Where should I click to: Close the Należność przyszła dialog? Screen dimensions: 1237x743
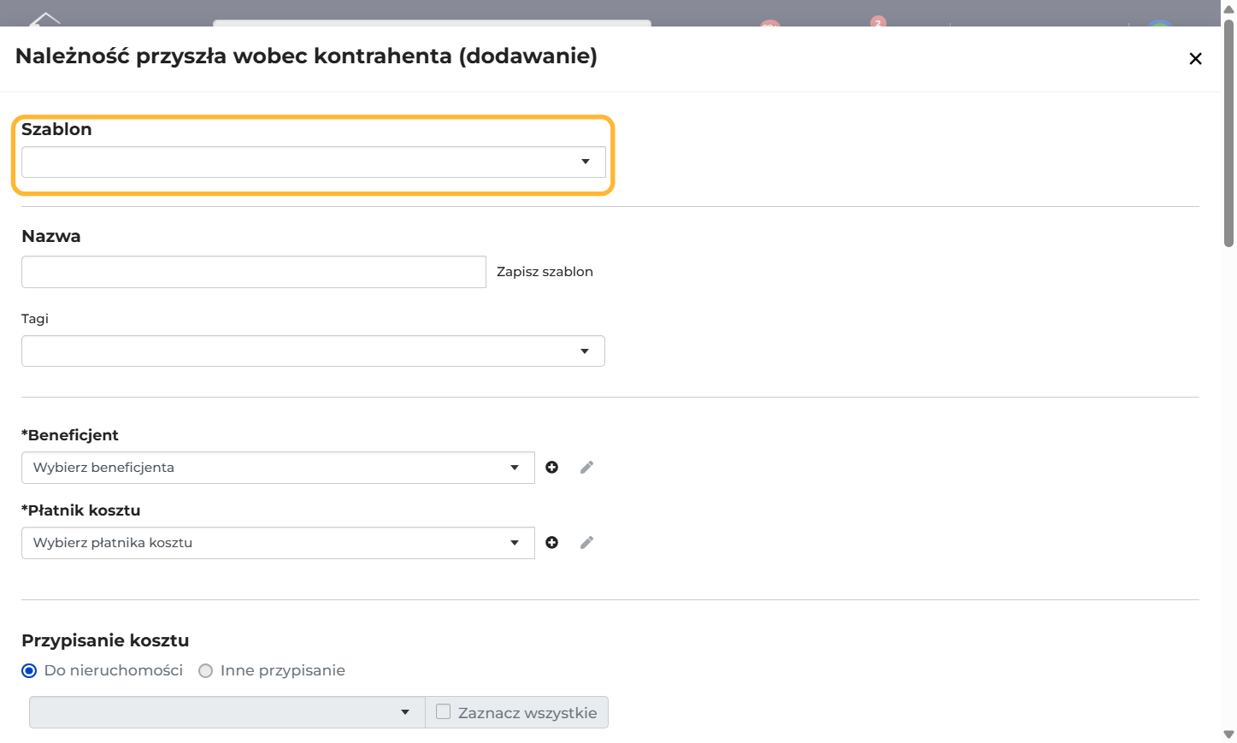[x=1195, y=58]
